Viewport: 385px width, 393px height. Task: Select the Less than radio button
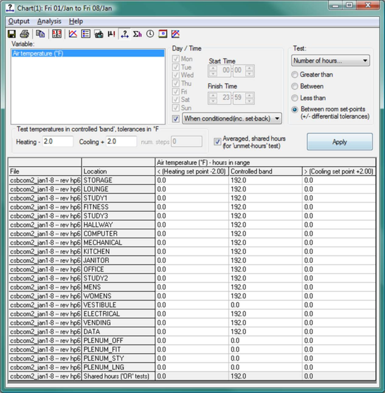pos(295,98)
